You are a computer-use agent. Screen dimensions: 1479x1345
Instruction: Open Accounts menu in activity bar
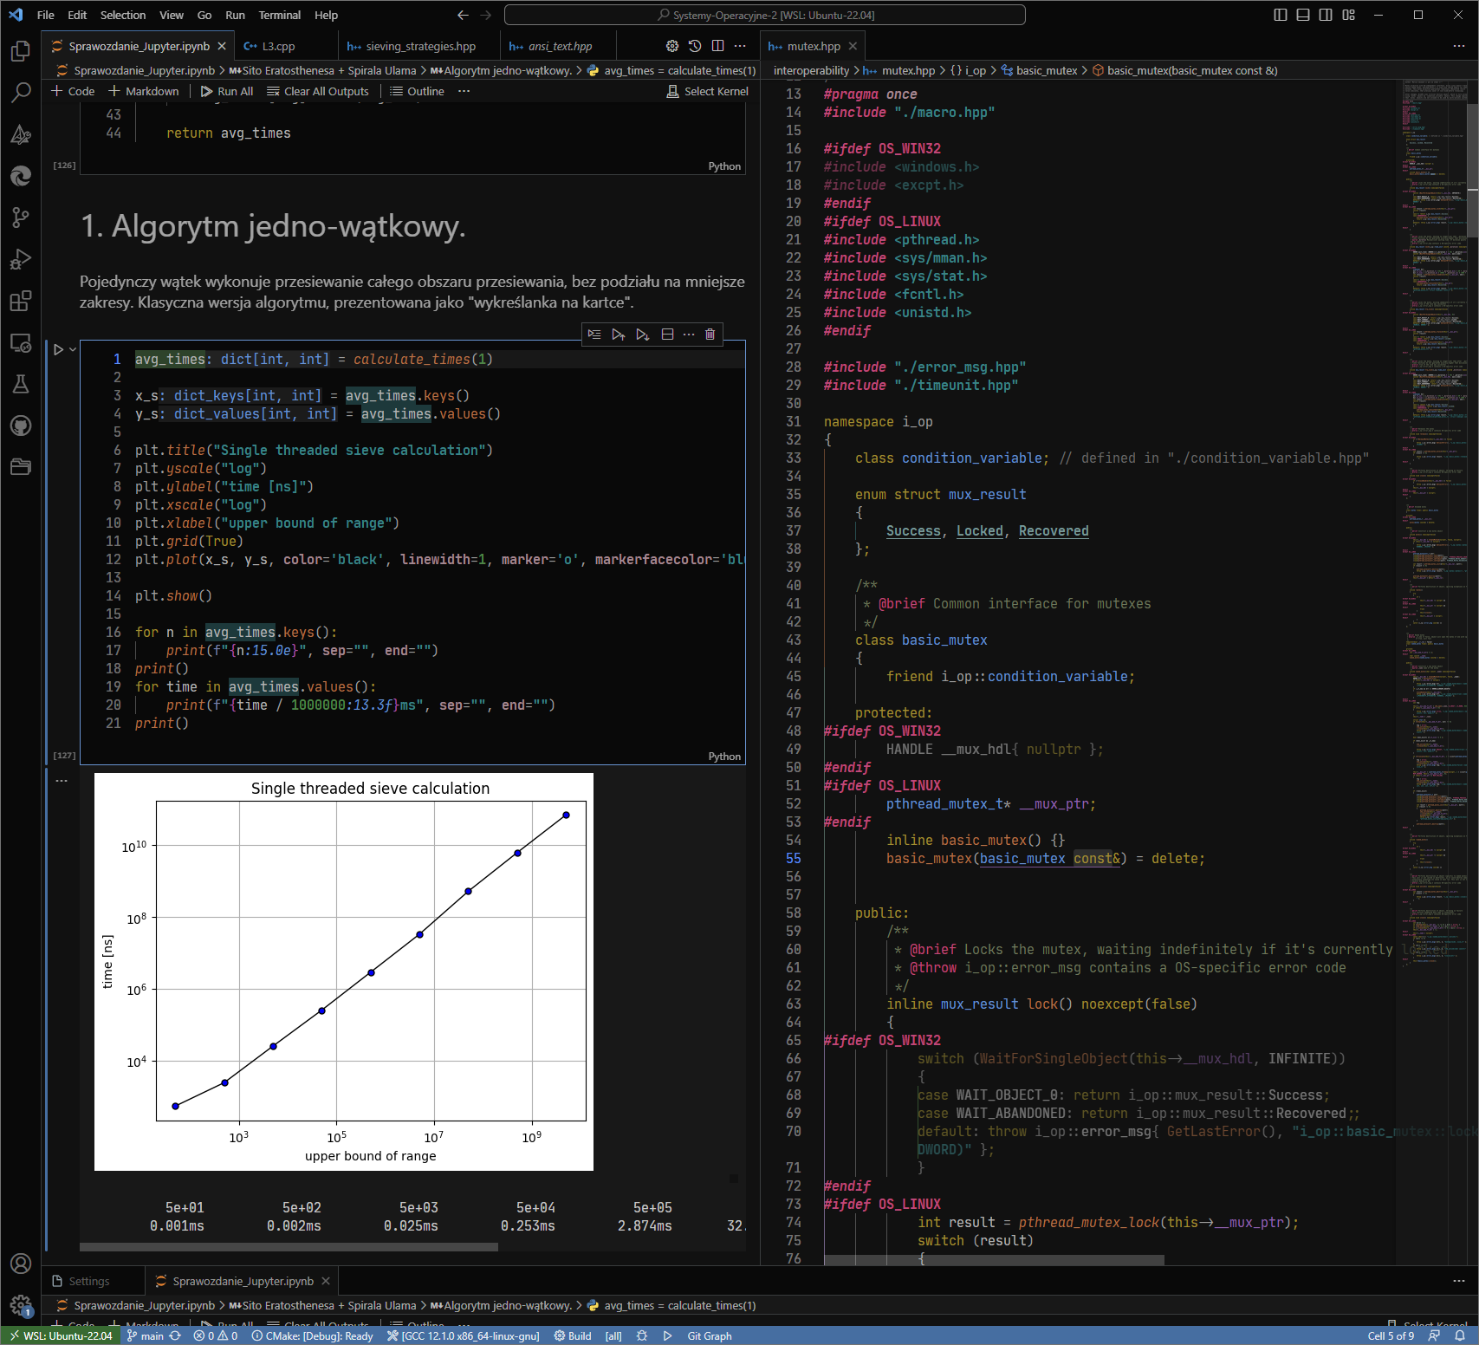tap(21, 1264)
